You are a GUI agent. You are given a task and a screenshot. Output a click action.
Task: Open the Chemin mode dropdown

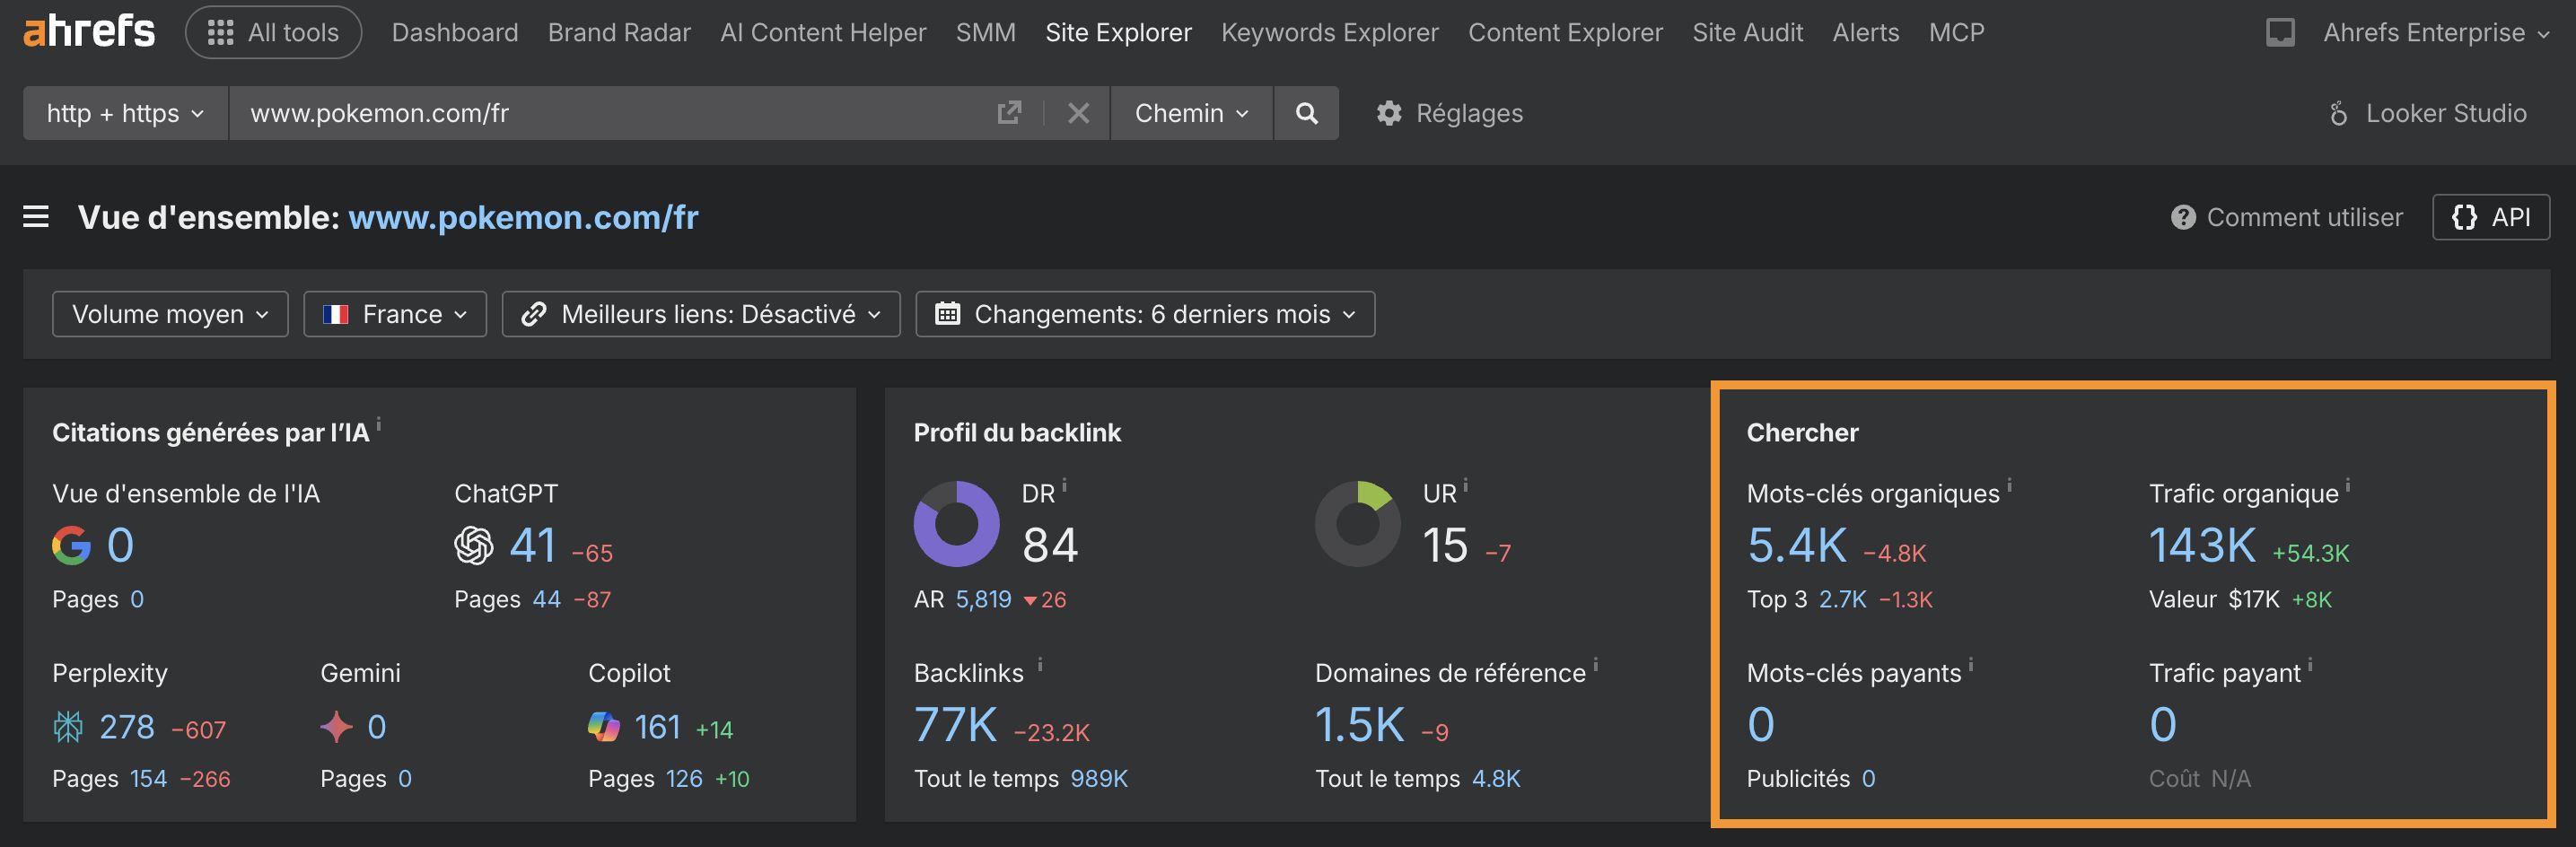(1190, 113)
